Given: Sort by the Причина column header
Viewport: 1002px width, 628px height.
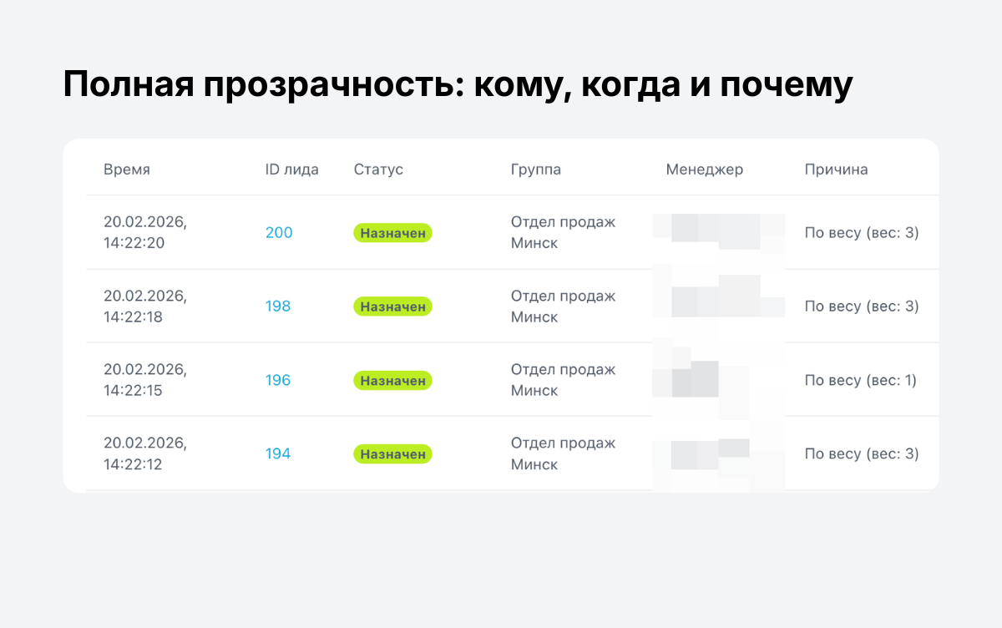Looking at the screenshot, I should tap(836, 170).
